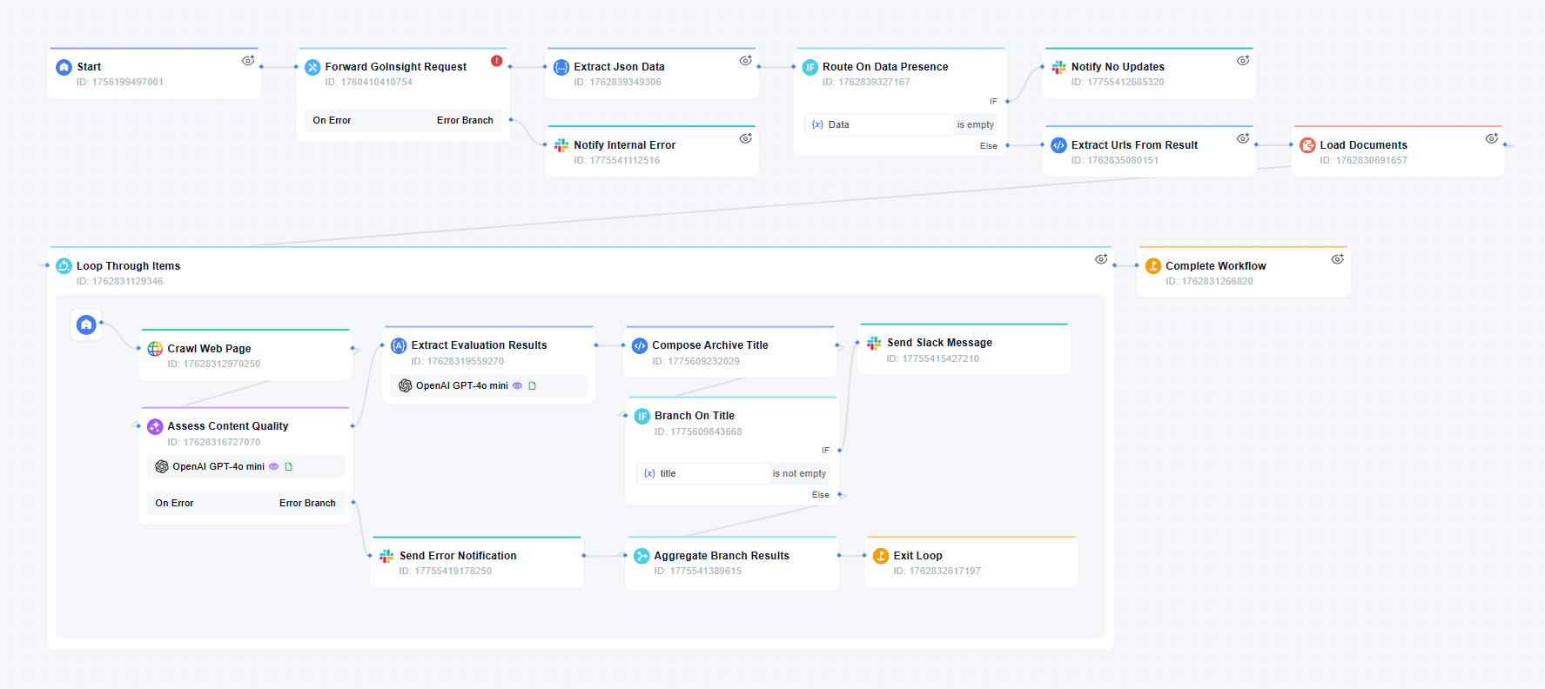Click the Aggregate Branch Results icon

tap(642, 556)
